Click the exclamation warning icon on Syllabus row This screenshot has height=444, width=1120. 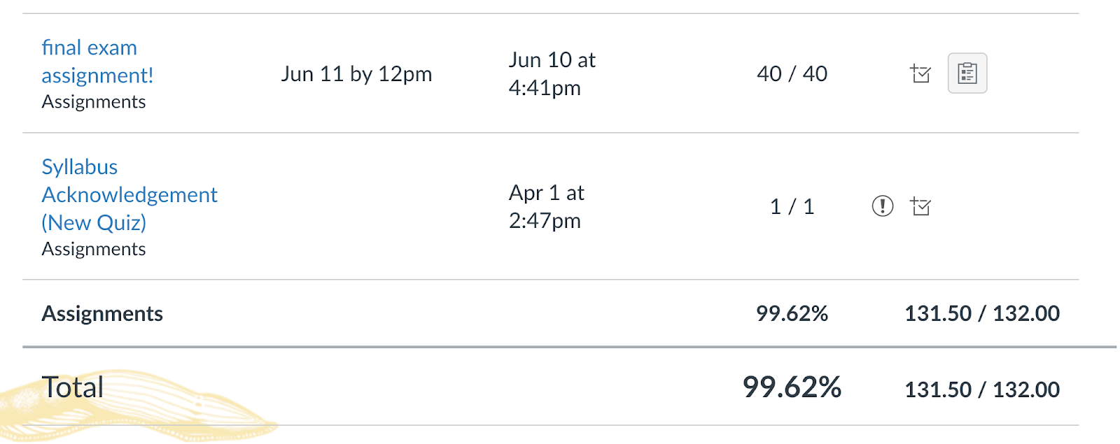882,206
